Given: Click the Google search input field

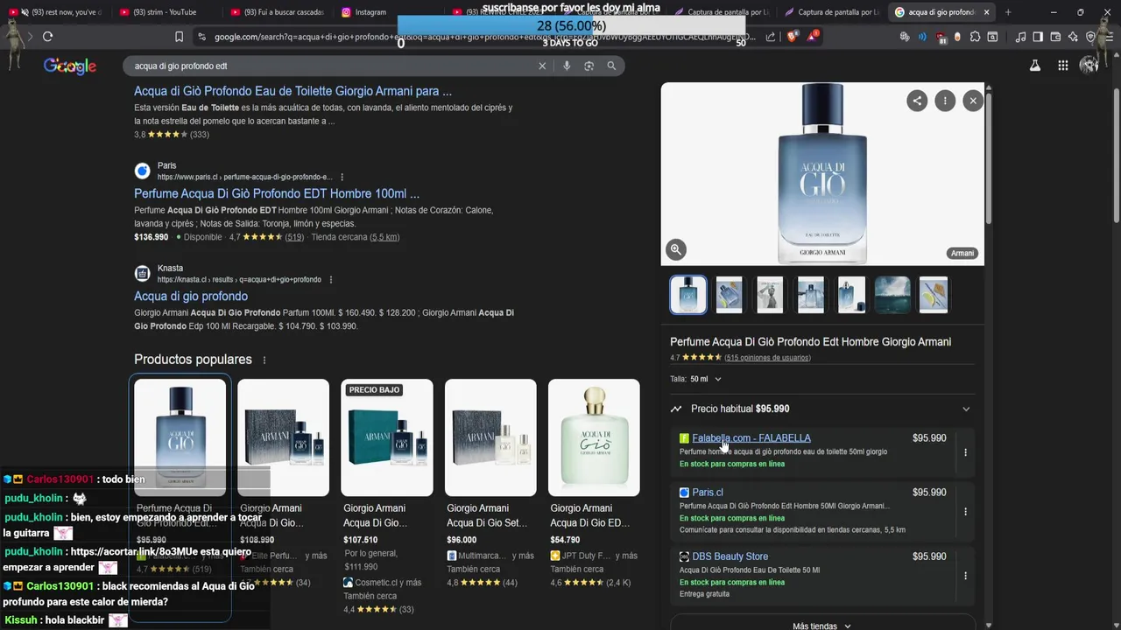Looking at the screenshot, I should tap(333, 66).
